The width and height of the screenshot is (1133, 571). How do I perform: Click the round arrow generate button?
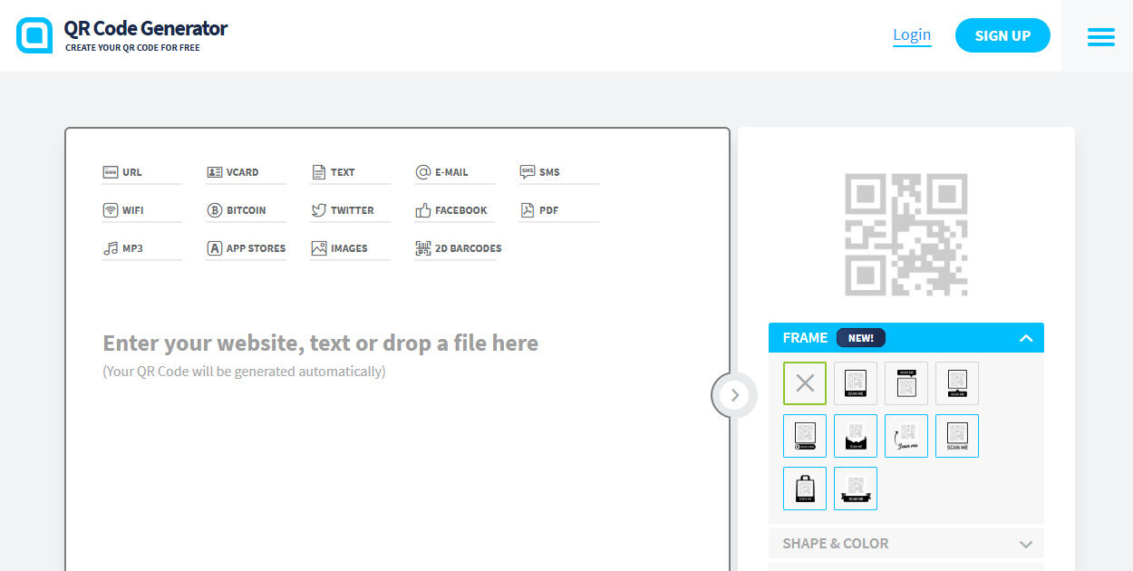734,395
